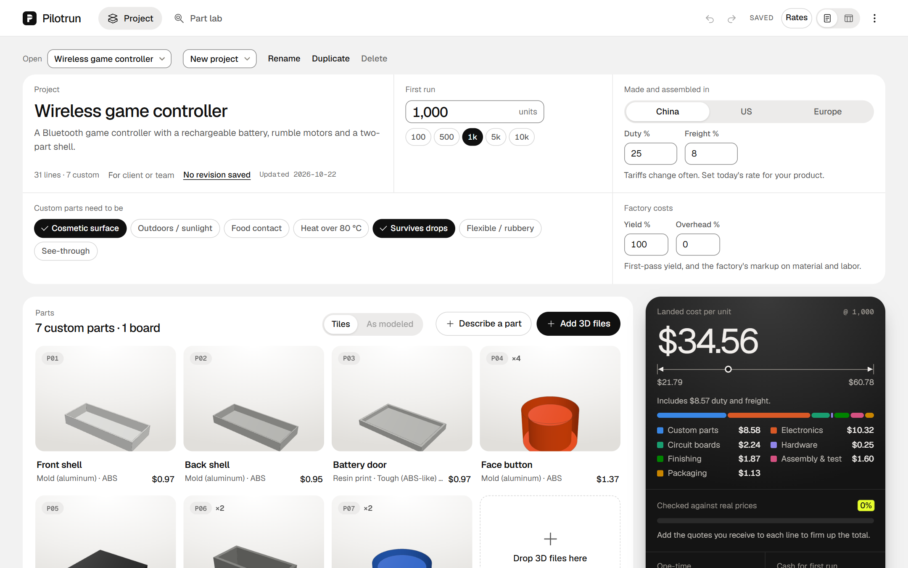This screenshot has width=908, height=568.
Task: Click the Part lab magnifier icon
Action: (x=179, y=18)
